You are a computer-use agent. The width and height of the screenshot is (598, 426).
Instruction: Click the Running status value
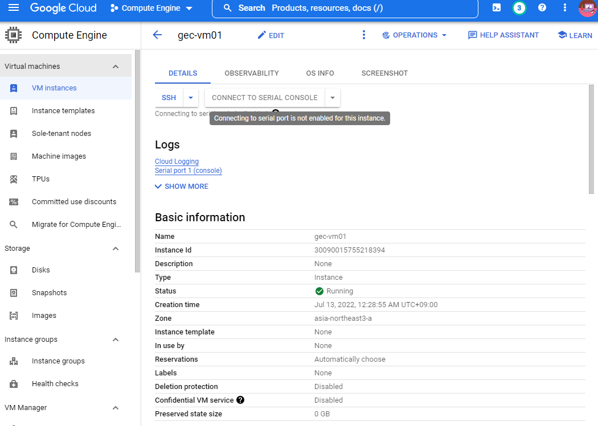334,291
